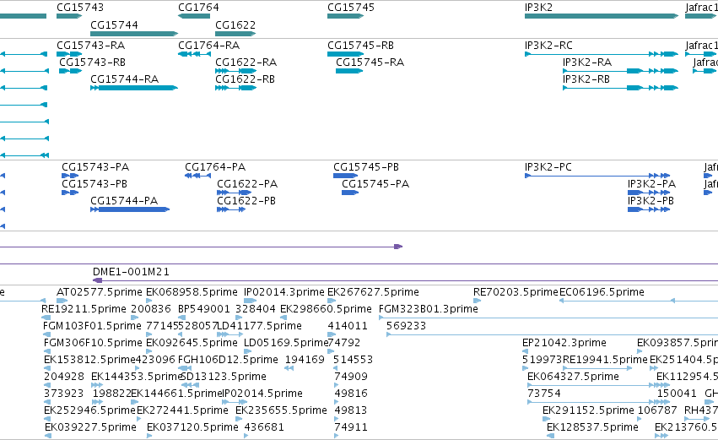Click the IP02014.5prime EST label

[x=262, y=394]
